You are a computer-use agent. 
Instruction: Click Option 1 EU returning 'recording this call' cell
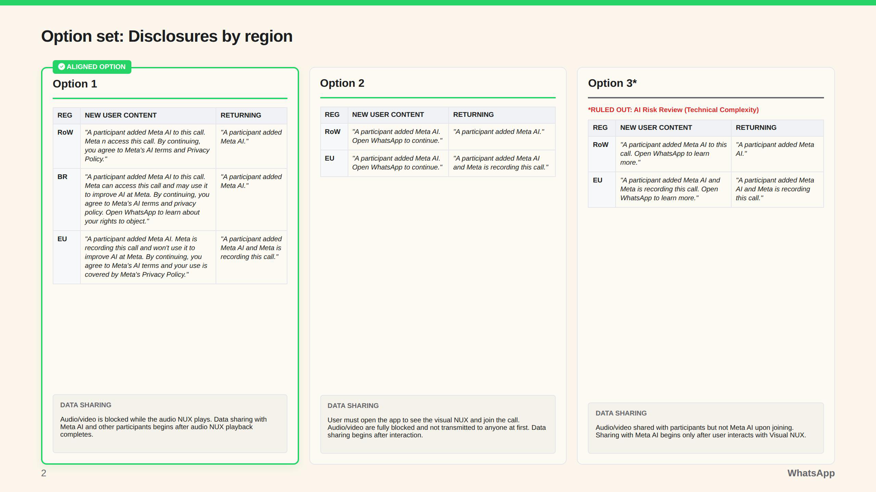click(x=252, y=257)
